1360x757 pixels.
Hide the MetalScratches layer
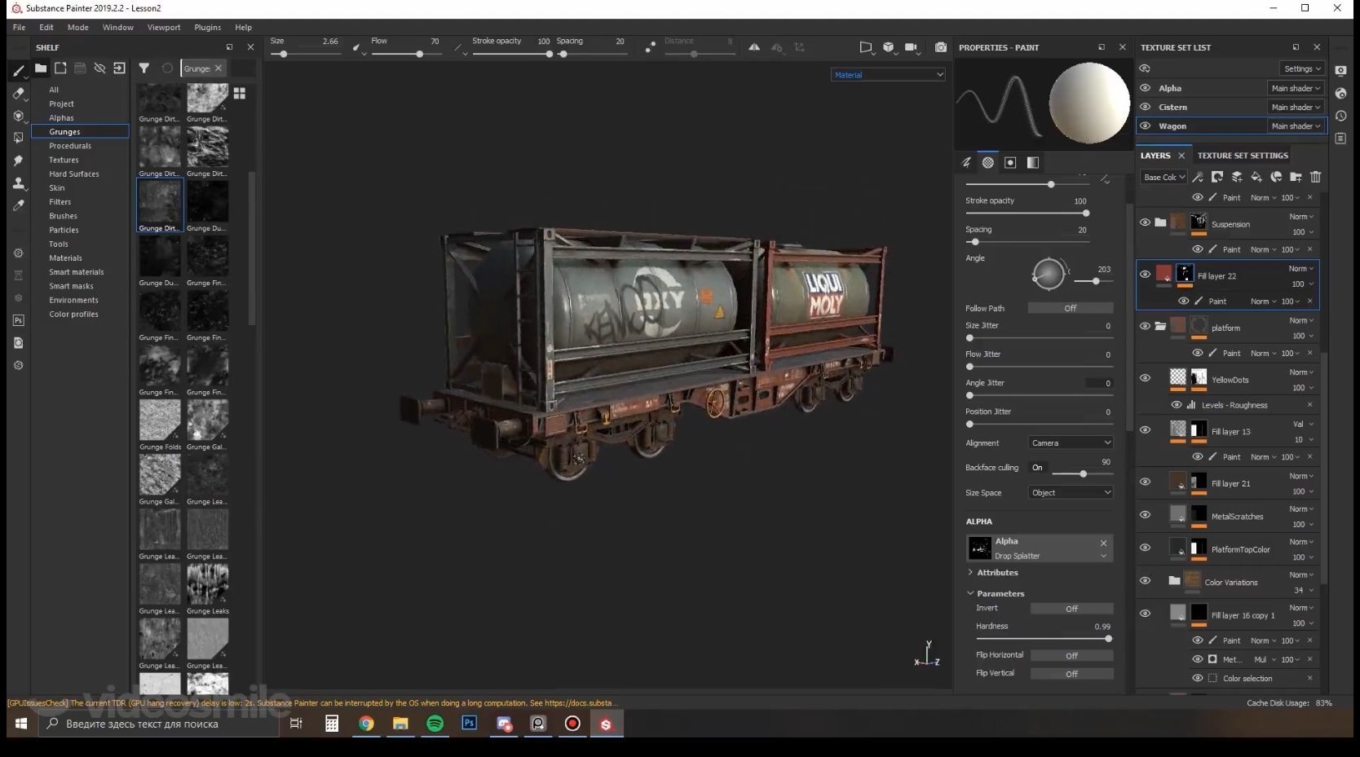coord(1146,515)
